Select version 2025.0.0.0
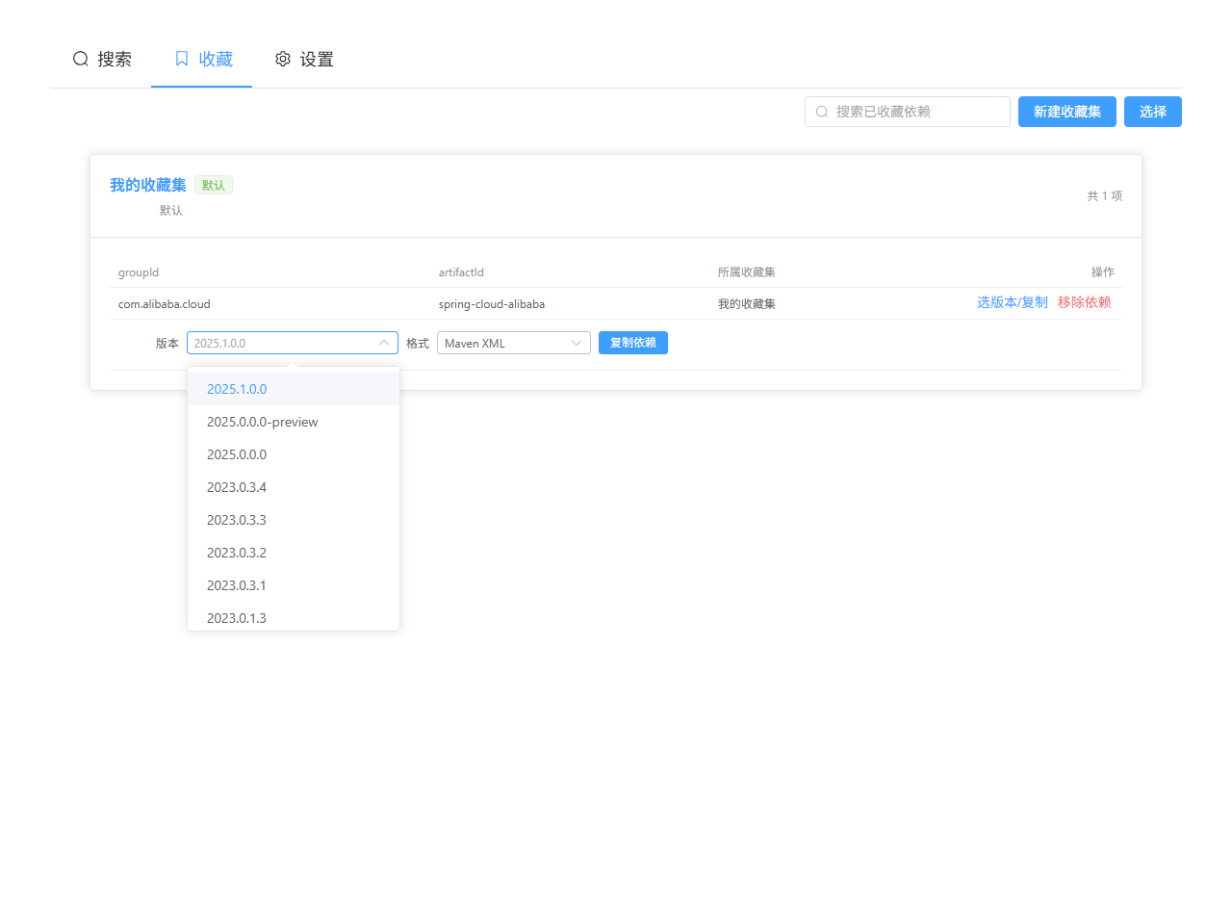 point(294,454)
